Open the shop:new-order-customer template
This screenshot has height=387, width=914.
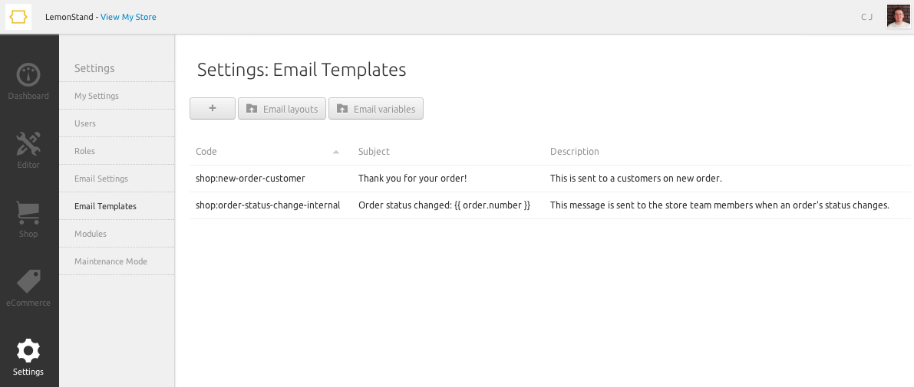coord(250,178)
